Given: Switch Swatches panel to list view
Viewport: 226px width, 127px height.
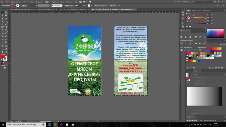Looking at the screenshot, I should pyautogui.click(x=221, y=45).
